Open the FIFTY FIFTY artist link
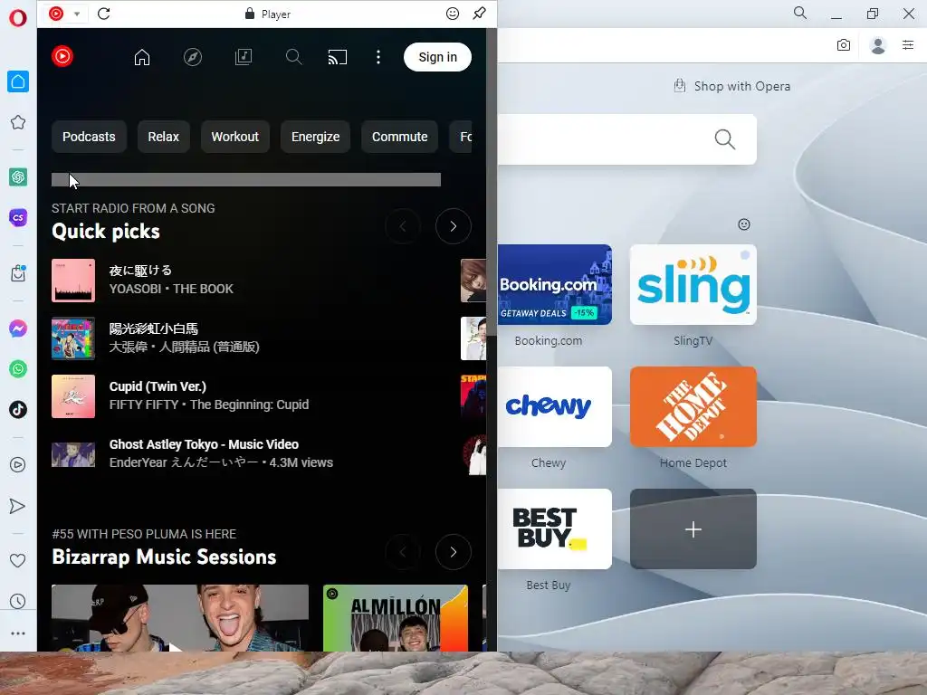The height and width of the screenshot is (695, 927). pos(144,405)
